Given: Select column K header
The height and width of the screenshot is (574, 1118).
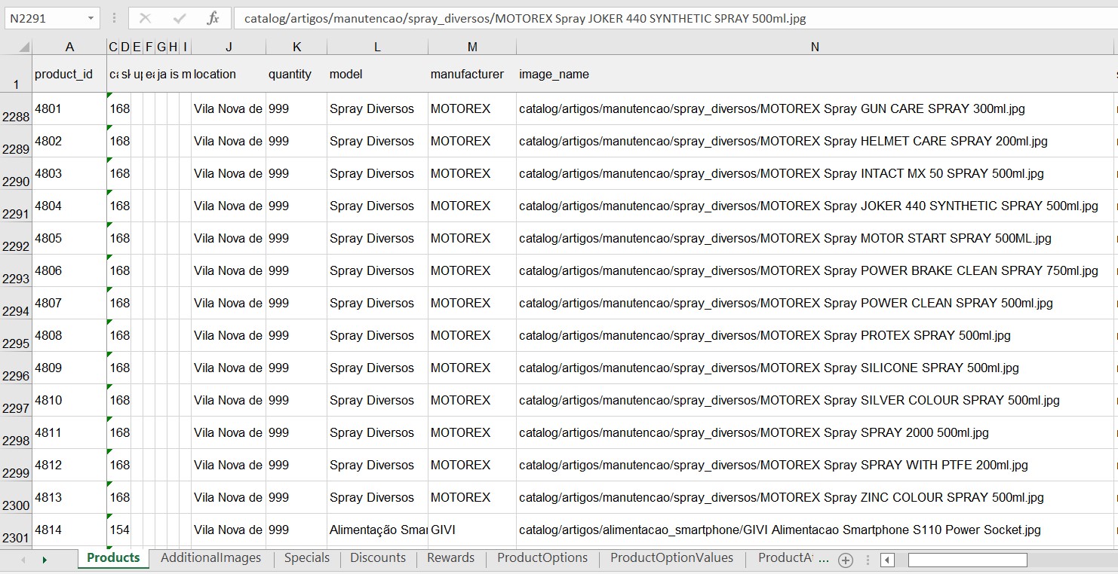Looking at the screenshot, I should 296,47.
